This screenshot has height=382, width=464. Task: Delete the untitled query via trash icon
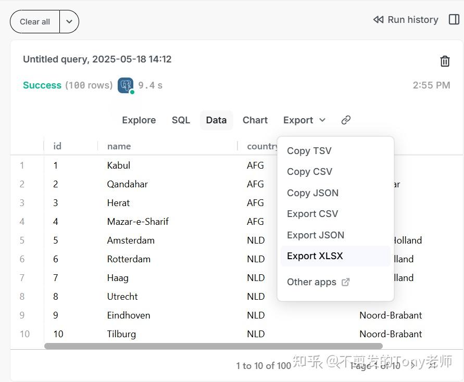[x=445, y=61]
